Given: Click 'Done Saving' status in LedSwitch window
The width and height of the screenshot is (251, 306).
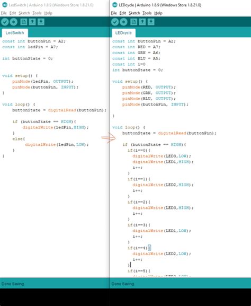Looking at the screenshot, I should coord(13,284).
